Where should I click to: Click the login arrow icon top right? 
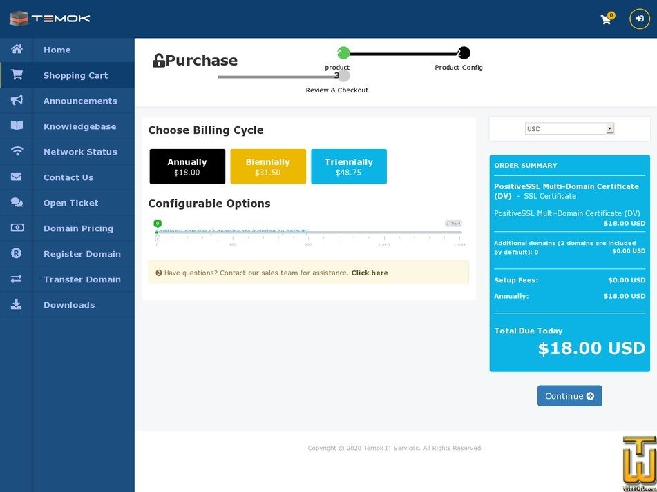pyautogui.click(x=638, y=19)
